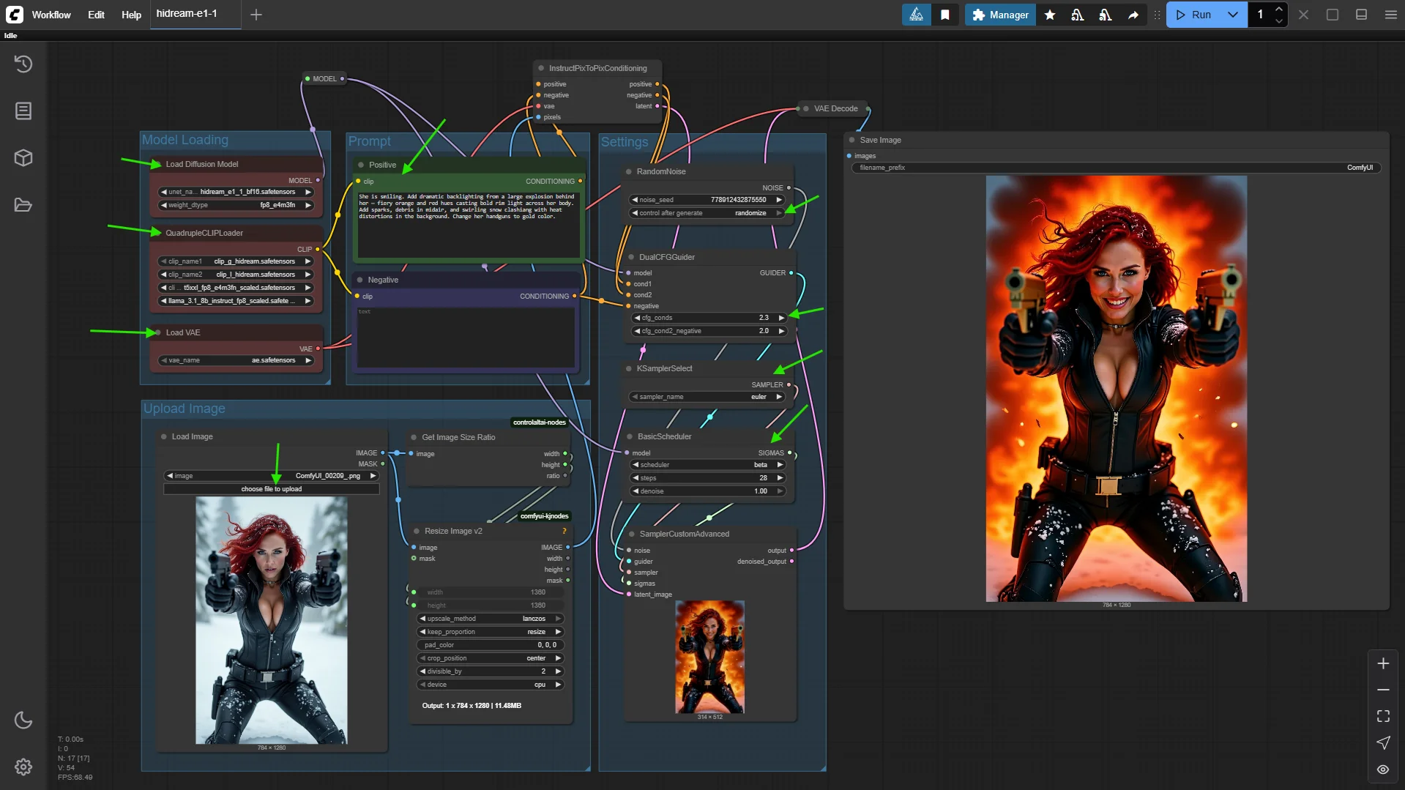Click the select mode arrow icon
Image resolution: width=1405 pixels, height=790 pixels.
point(1383,743)
